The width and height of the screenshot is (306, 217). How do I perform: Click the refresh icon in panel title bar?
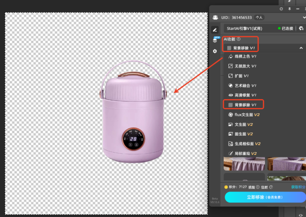(281, 9)
